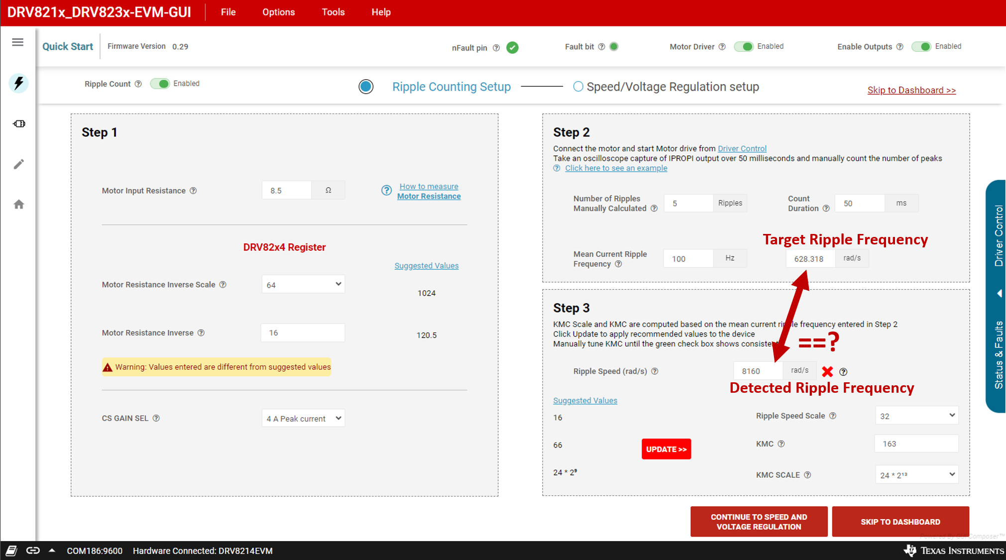Image resolution: width=1006 pixels, height=560 pixels.
Task: Click the help icon beside CS GAIN SEL
Action: pyautogui.click(x=156, y=418)
